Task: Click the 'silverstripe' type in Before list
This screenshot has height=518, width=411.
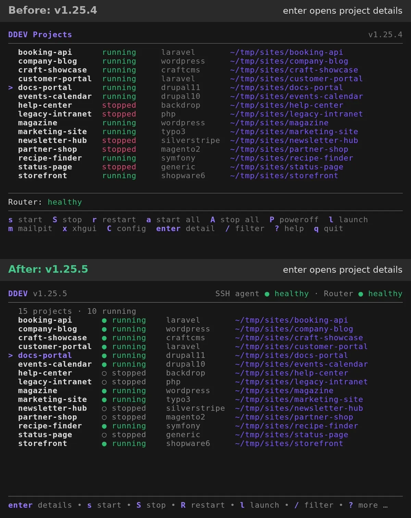Action: pyautogui.click(x=190, y=140)
